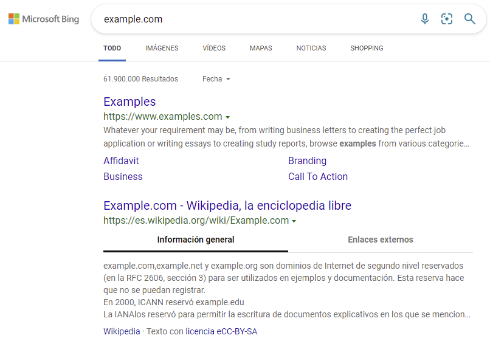Open the NOTICIAS tab
The width and height of the screenshot is (490, 338).
tap(311, 48)
